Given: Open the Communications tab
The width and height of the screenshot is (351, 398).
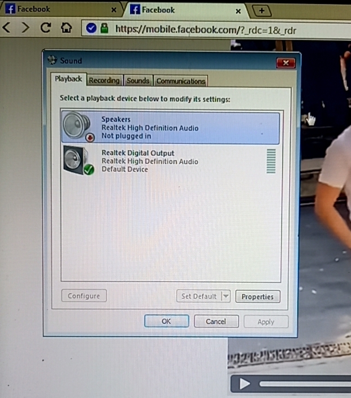Looking at the screenshot, I should pos(181,81).
